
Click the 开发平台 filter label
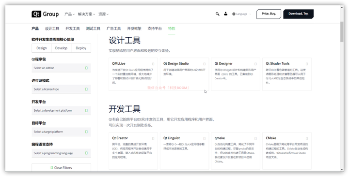[39, 102]
